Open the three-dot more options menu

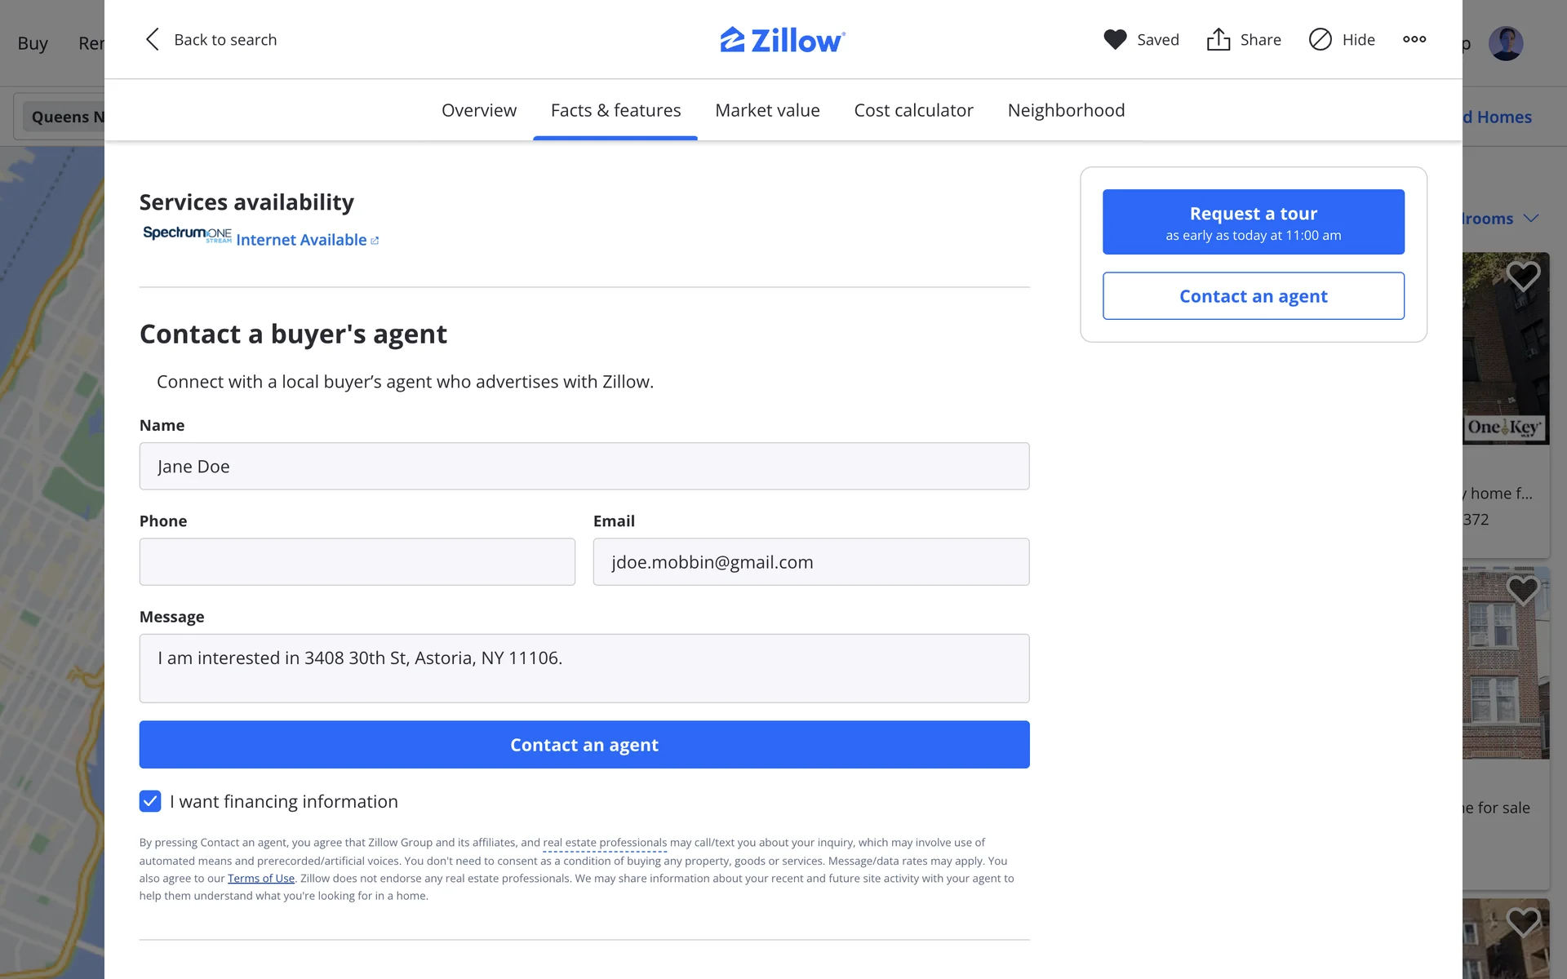pyautogui.click(x=1414, y=39)
